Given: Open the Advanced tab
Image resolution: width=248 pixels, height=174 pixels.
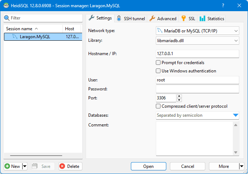Looking at the screenshot, I should tap(163, 19).
